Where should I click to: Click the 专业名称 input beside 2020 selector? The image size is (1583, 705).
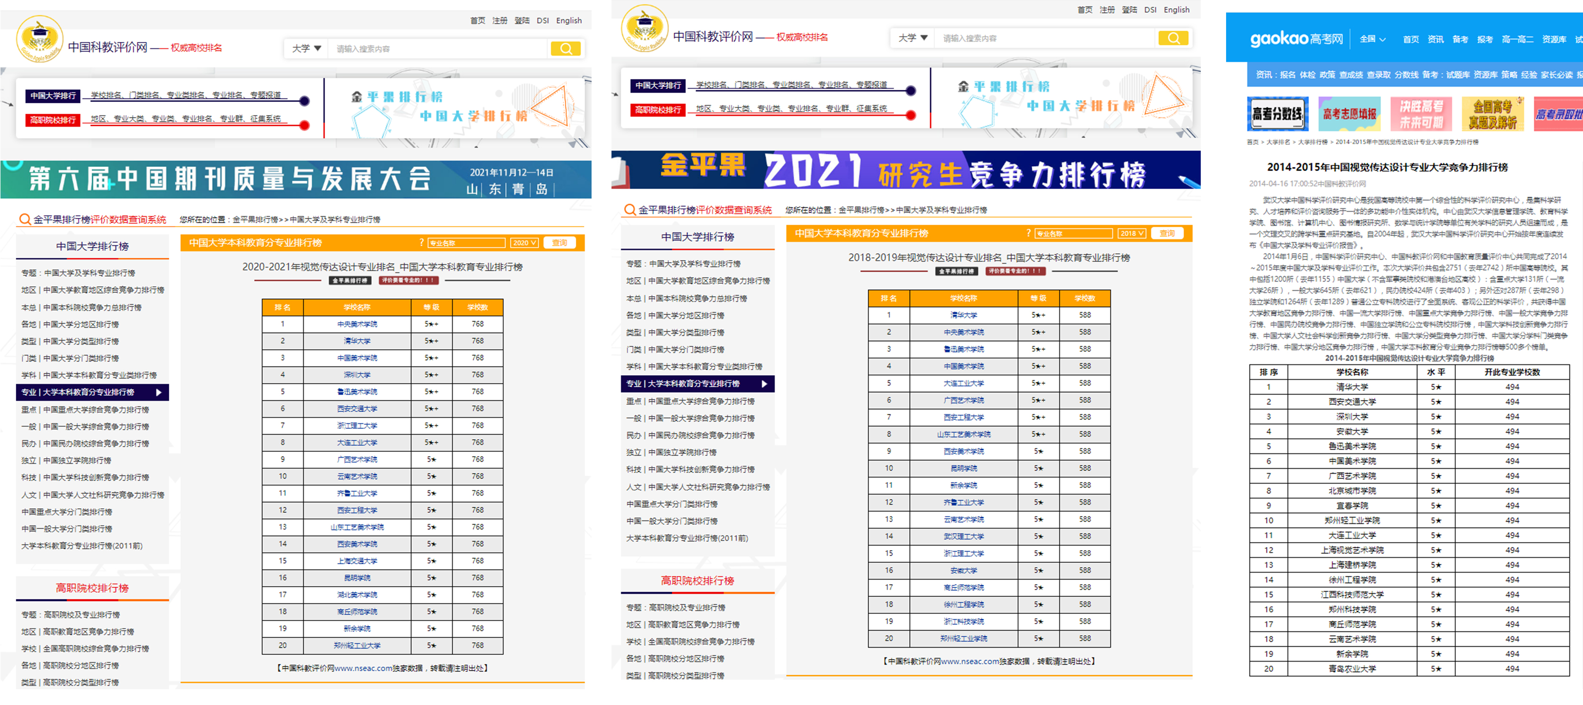click(x=467, y=243)
